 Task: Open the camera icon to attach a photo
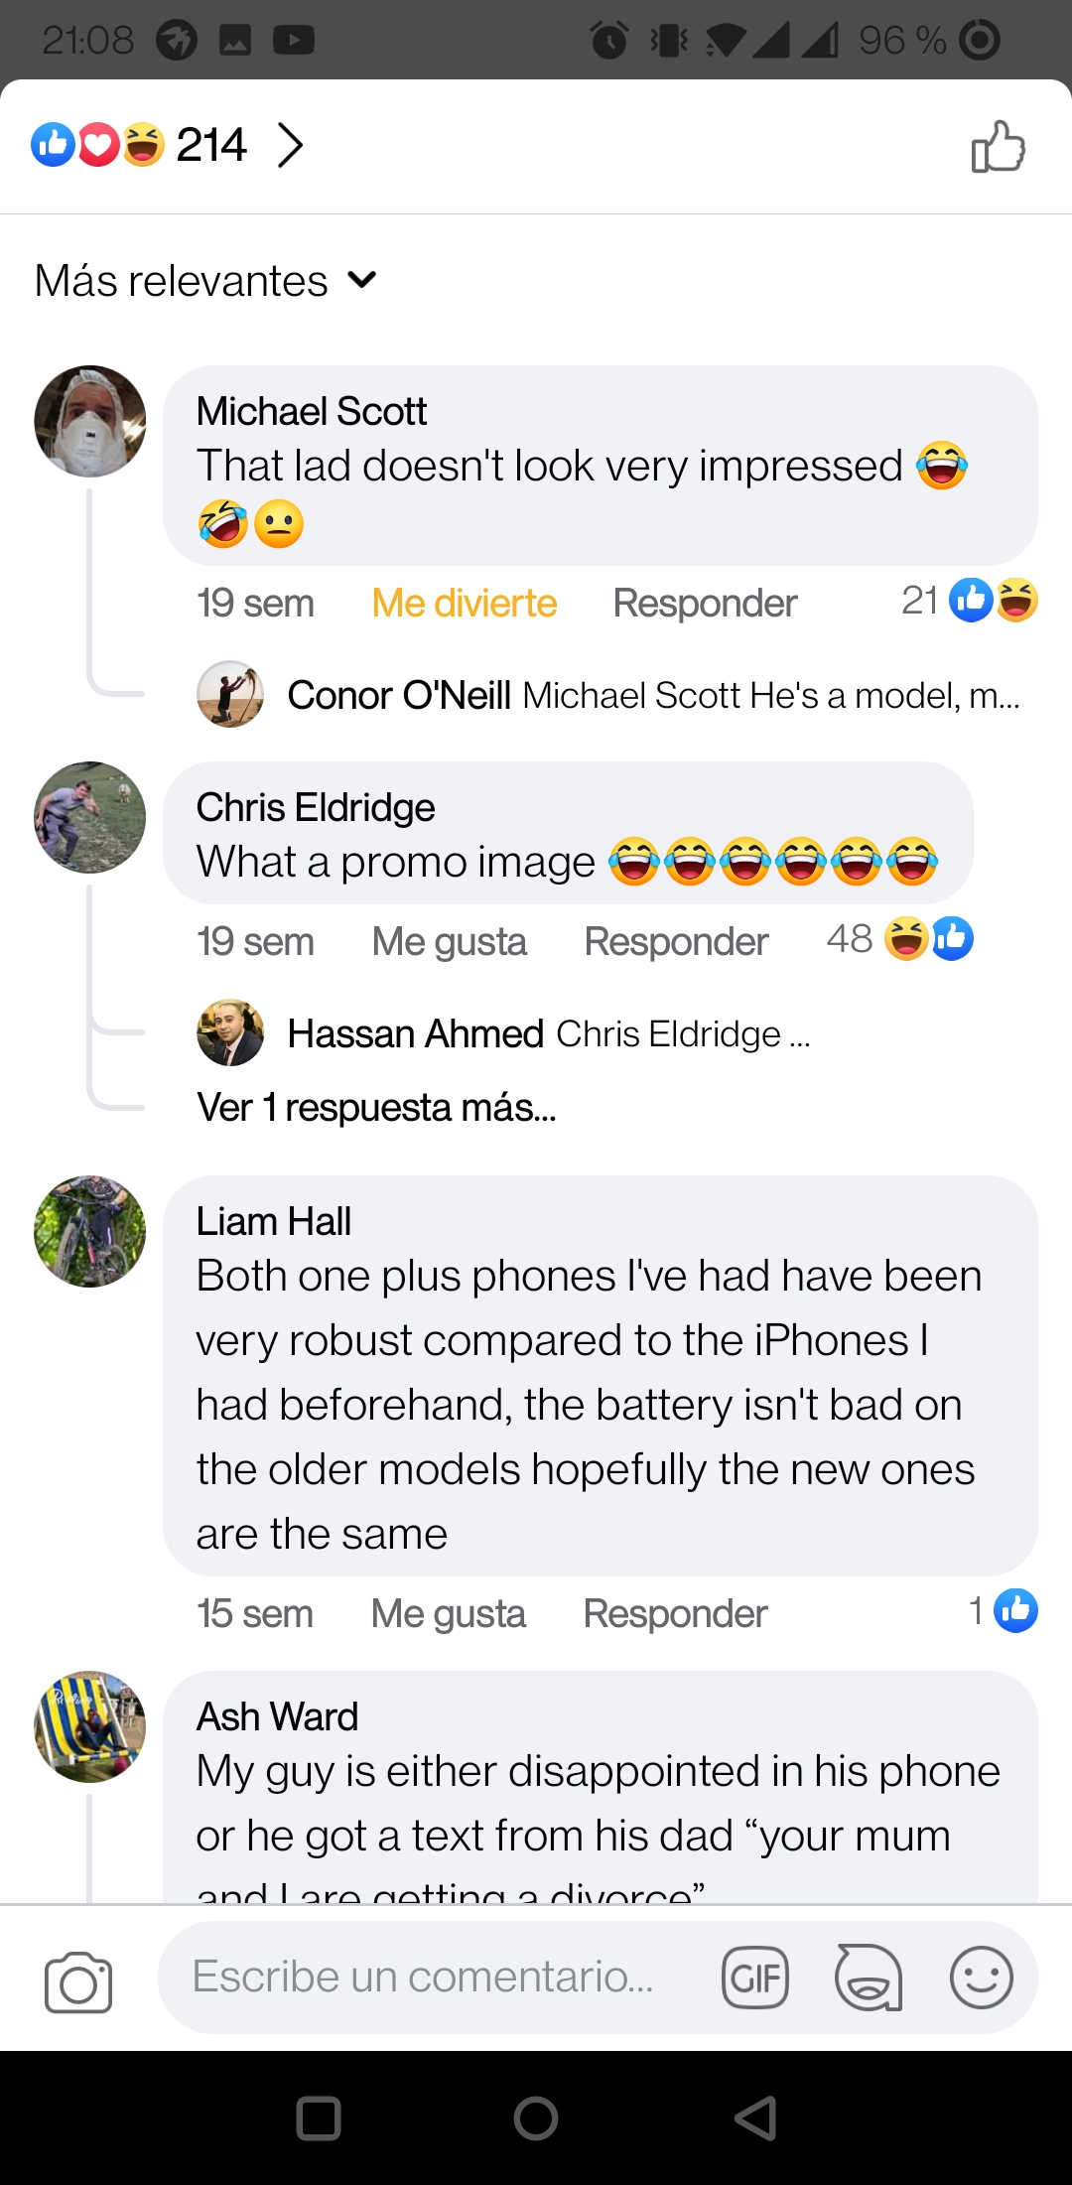(78, 1981)
